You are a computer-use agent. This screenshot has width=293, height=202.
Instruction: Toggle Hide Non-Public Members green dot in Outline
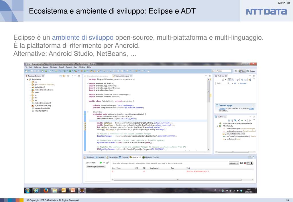tap(242, 120)
